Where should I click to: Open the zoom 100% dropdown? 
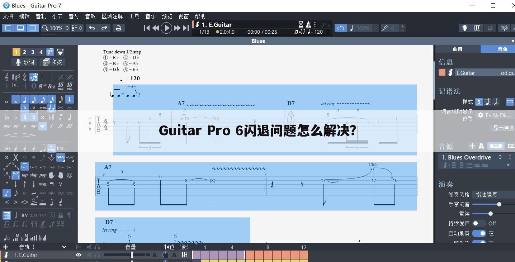(x=56, y=28)
